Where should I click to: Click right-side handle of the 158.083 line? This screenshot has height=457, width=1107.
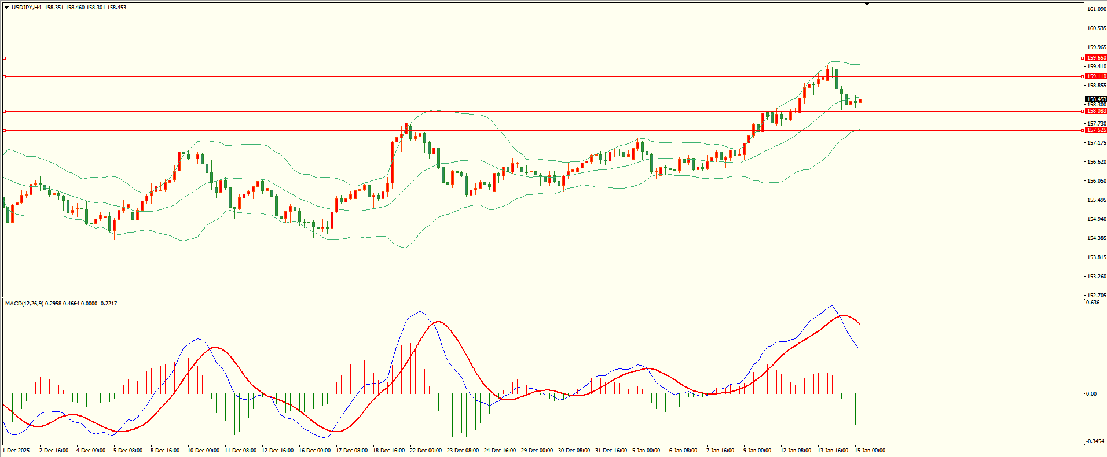click(1083, 111)
